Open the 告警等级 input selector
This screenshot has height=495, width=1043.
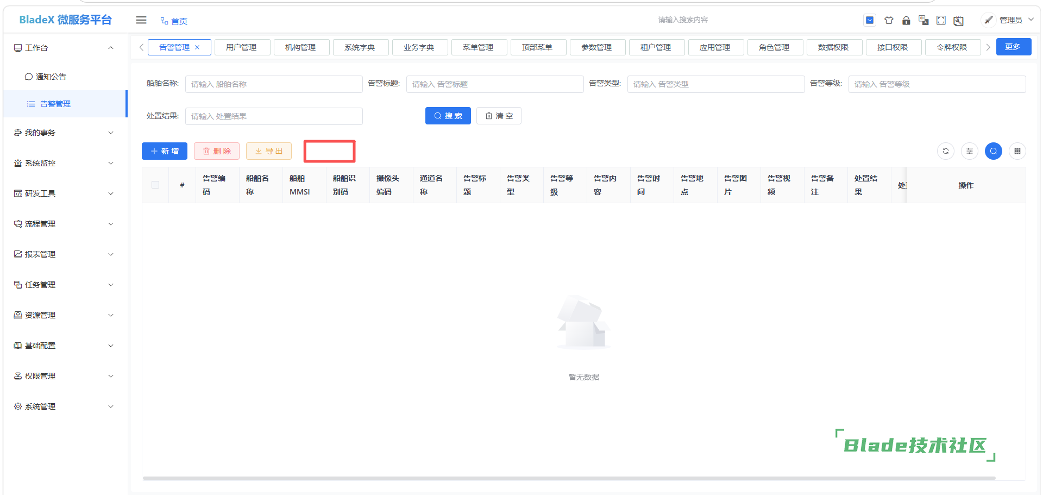(937, 84)
